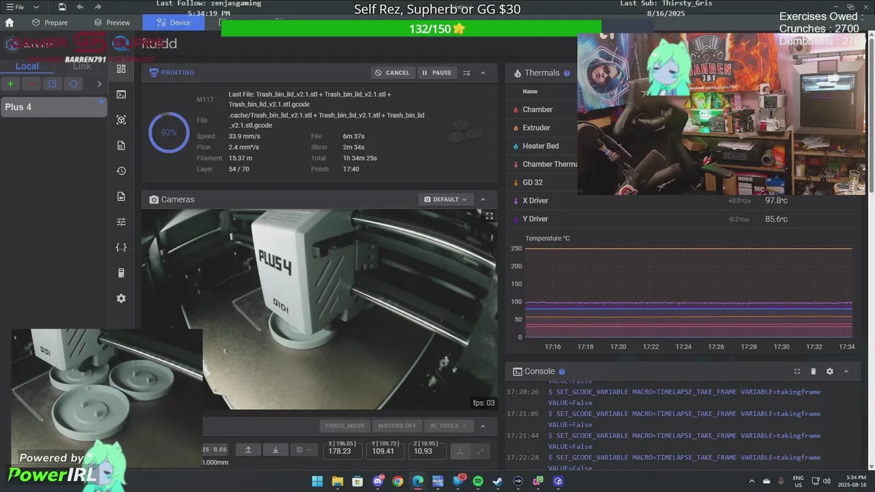The width and height of the screenshot is (875, 492).
Task: Open the console icon in Fluidd sidebar
Action: 121,94
